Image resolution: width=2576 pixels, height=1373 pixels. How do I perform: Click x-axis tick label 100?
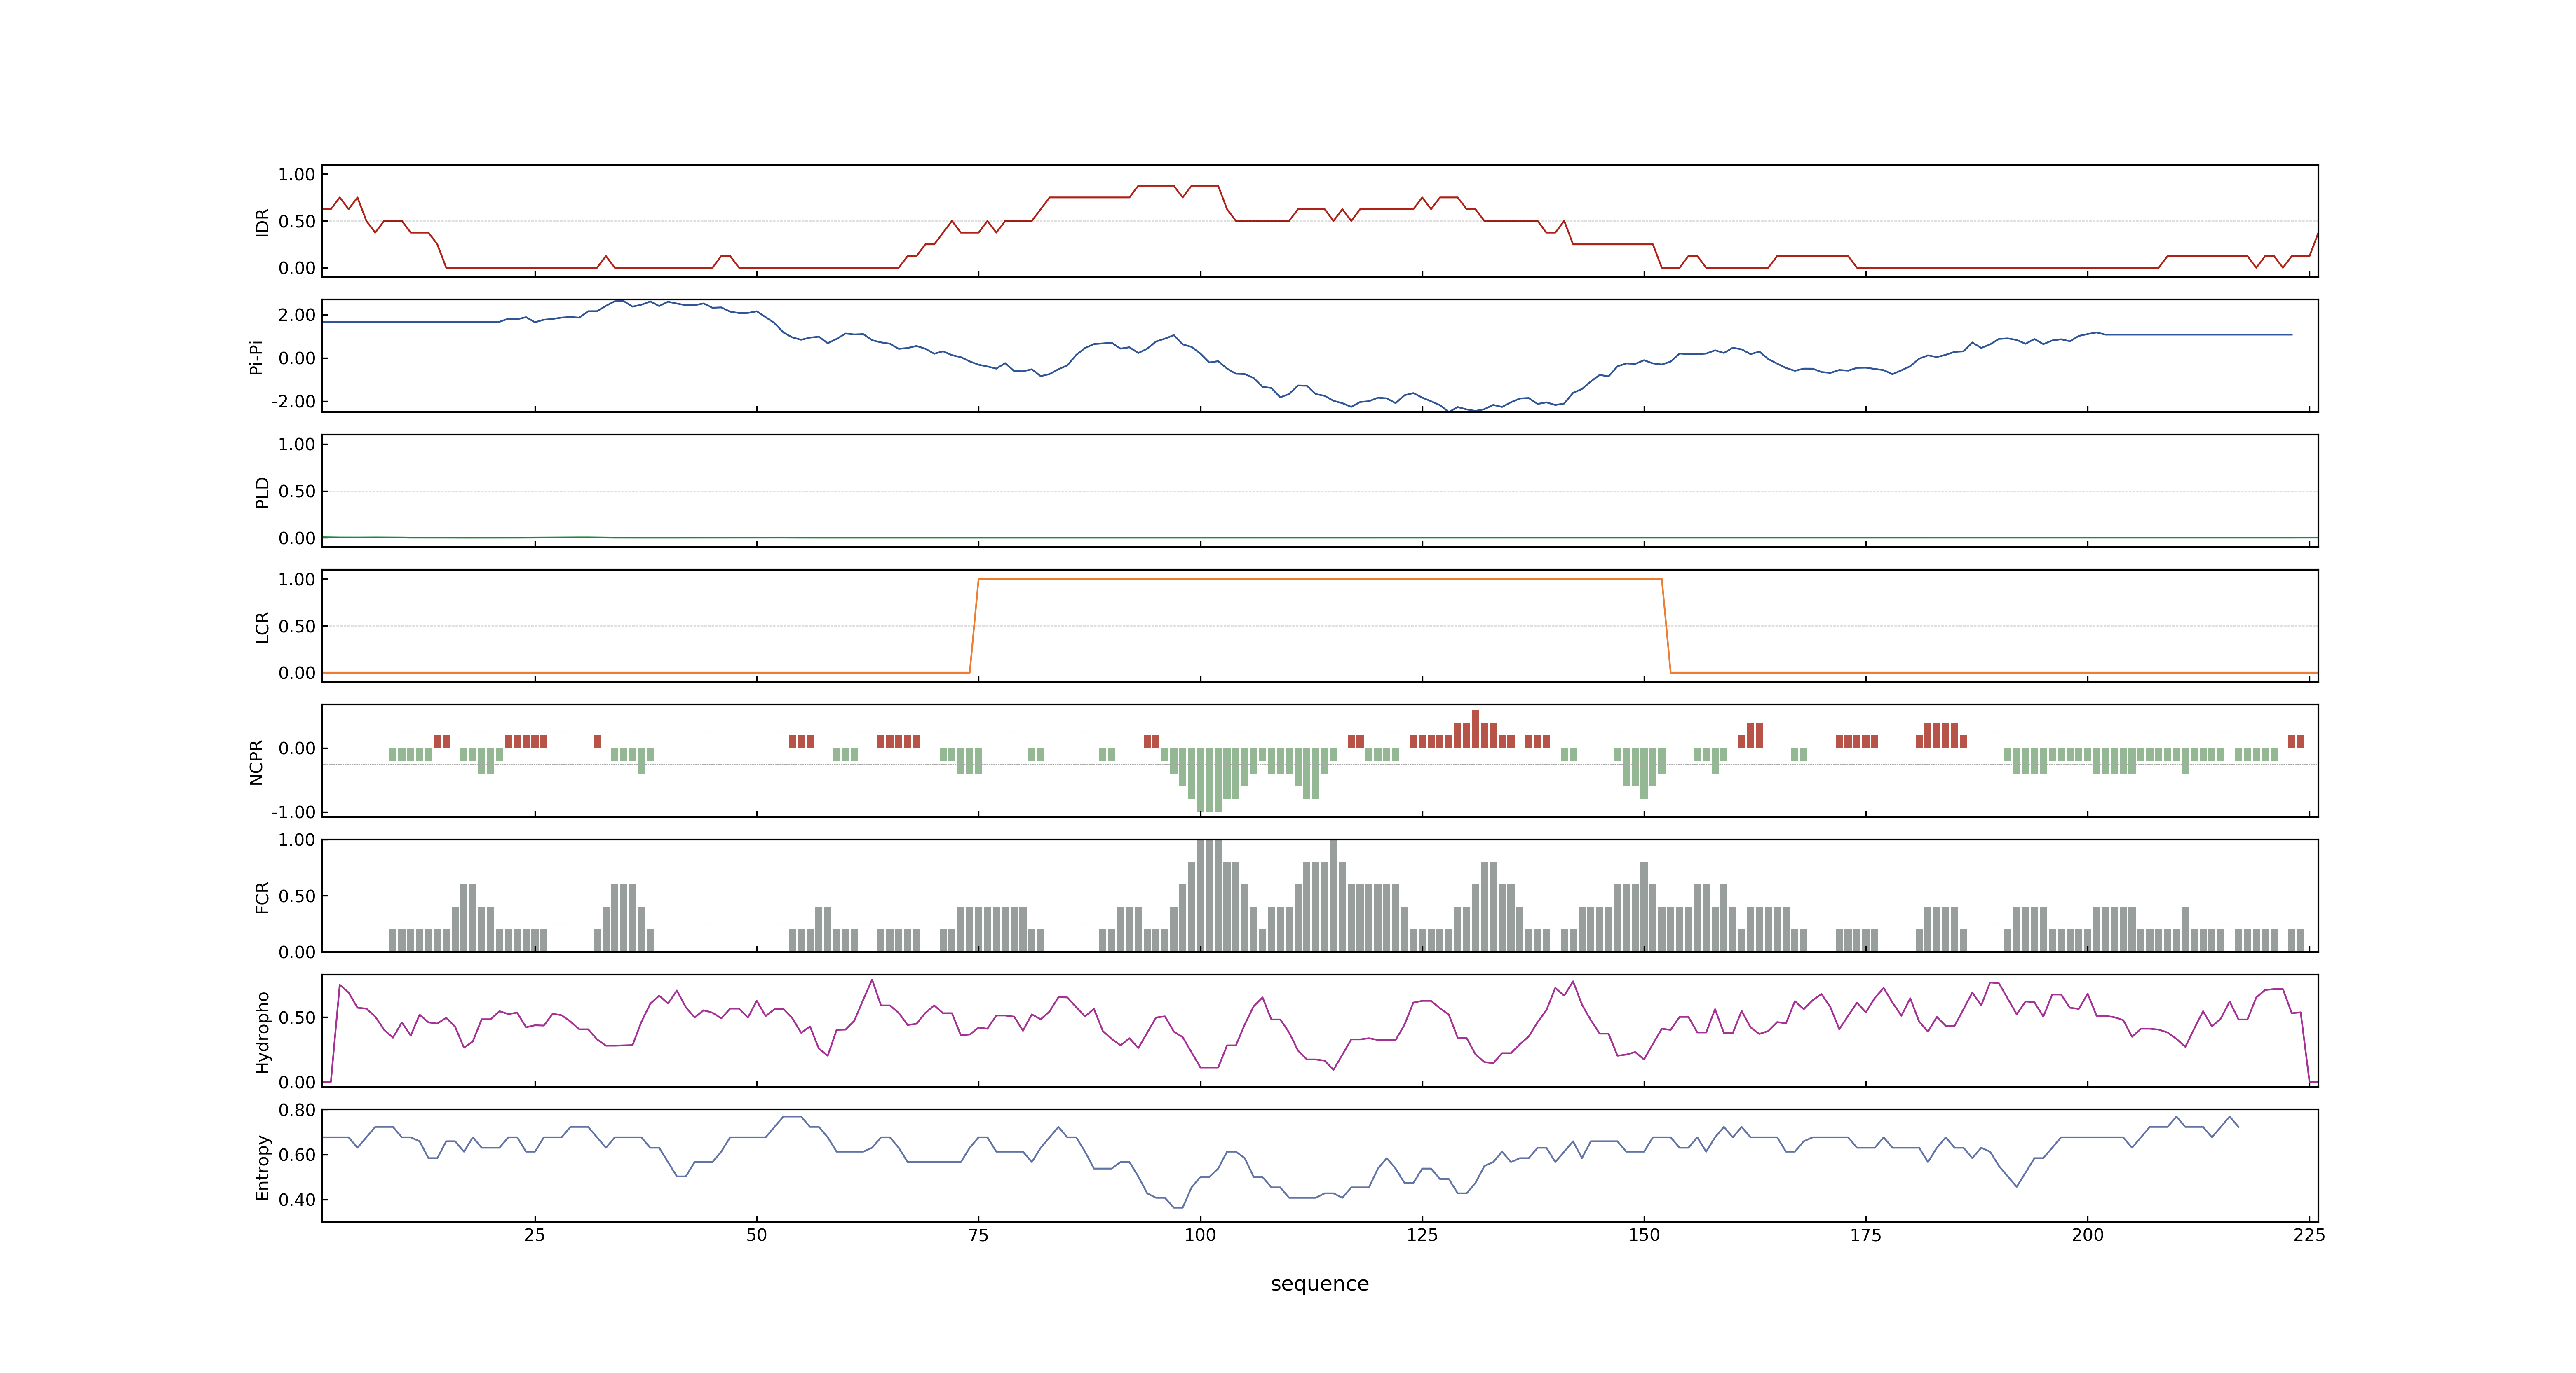click(x=1200, y=1235)
